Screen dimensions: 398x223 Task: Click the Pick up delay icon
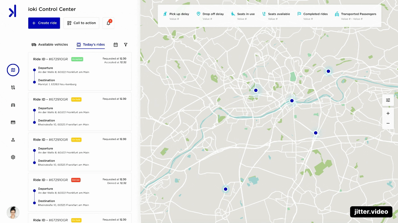[x=165, y=14]
